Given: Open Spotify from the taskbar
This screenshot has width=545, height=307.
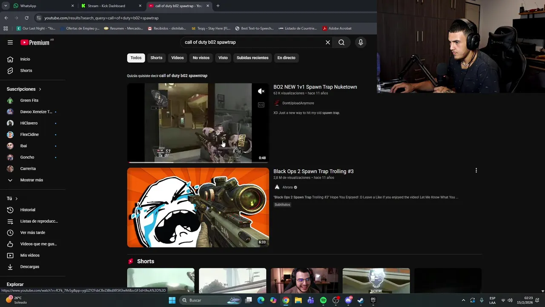Looking at the screenshot, I should 323,300.
